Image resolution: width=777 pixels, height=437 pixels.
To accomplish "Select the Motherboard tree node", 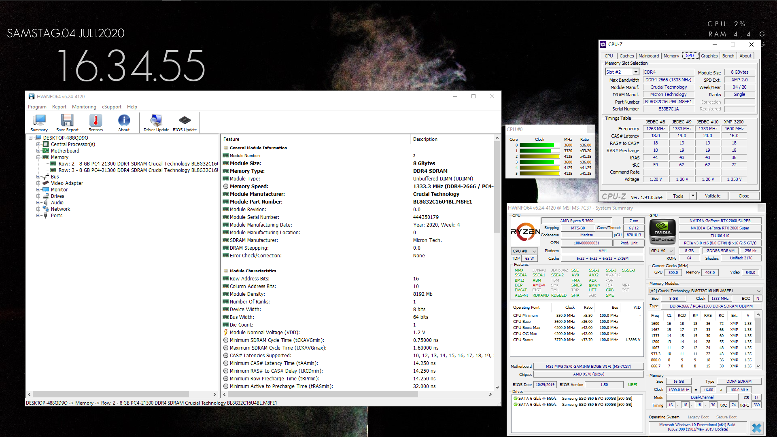I will click(65, 151).
